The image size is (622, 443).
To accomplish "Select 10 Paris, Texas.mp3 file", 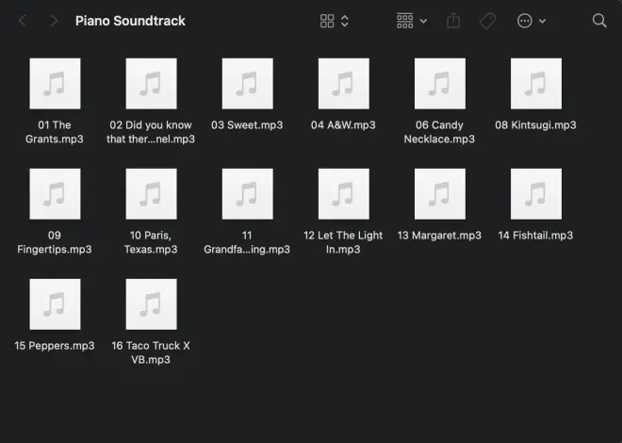I will click(x=151, y=194).
